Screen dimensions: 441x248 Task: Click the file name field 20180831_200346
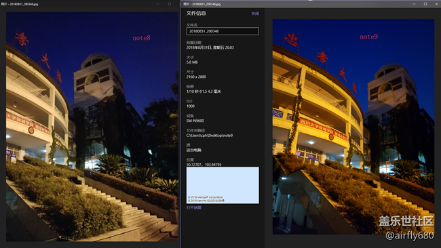(223, 31)
